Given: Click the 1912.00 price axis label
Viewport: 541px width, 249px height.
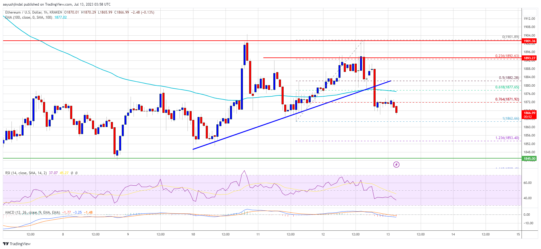Looking at the screenshot, I should 529,19.
